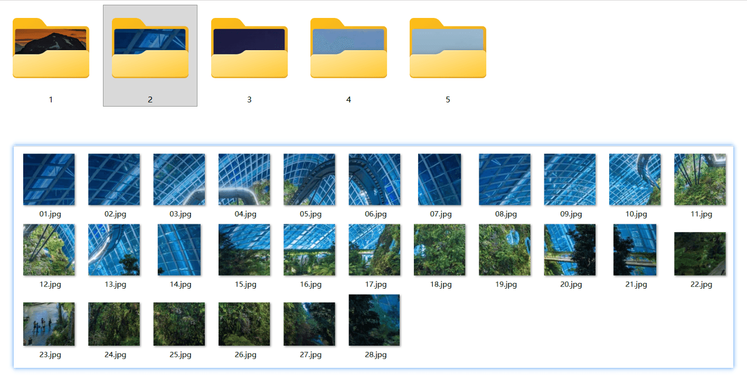Choose the 25.jpg thumbnail
This screenshot has width=747, height=380.
coord(179,324)
